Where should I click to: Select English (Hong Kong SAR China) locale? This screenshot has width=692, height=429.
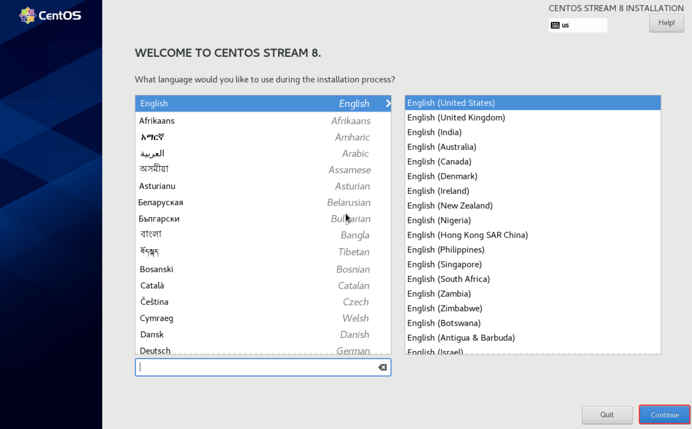coord(533,235)
